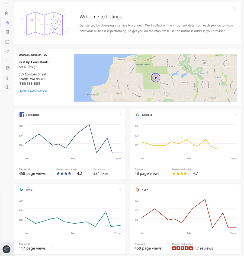Open the 17 reviews on Yelp
Screen dimensions: 244x256
click(x=204, y=248)
